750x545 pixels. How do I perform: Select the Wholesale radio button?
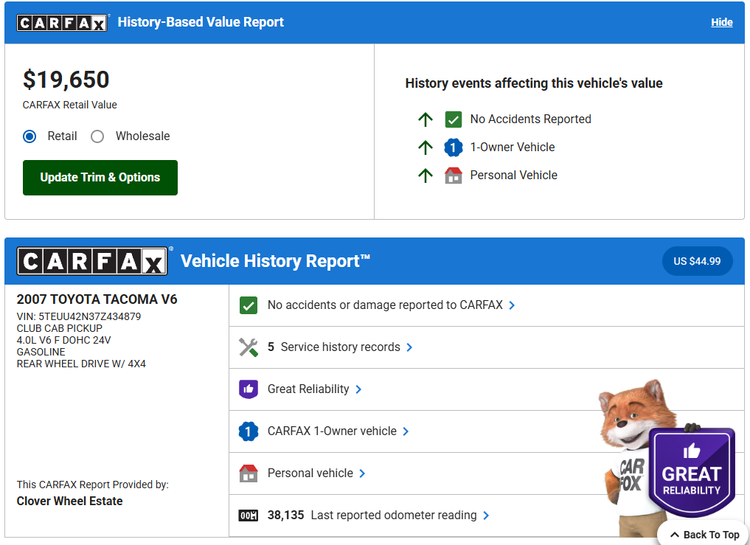click(x=97, y=136)
